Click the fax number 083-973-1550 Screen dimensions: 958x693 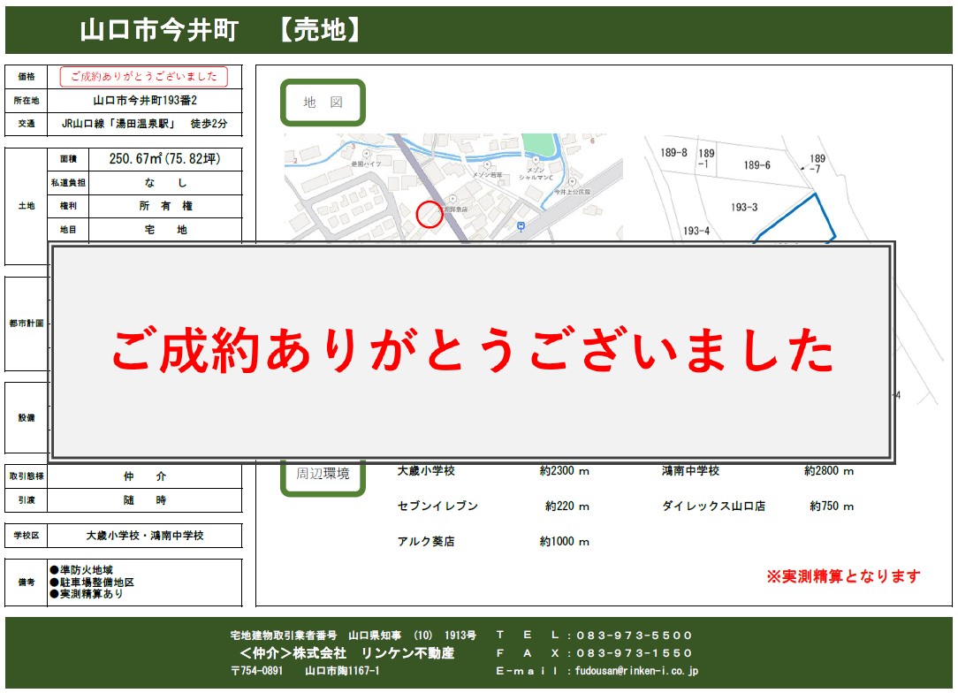coord(634,653)
